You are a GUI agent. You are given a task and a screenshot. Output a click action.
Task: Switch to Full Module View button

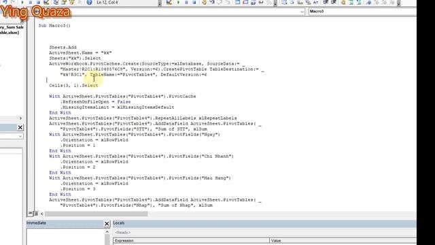pos(35,213)
